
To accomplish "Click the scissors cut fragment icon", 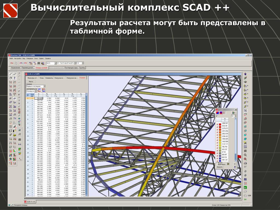I will click(245, 143).
